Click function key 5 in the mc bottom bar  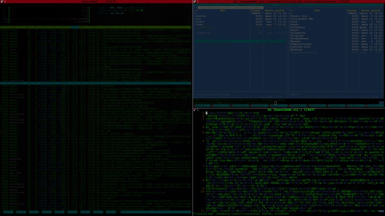279,106
